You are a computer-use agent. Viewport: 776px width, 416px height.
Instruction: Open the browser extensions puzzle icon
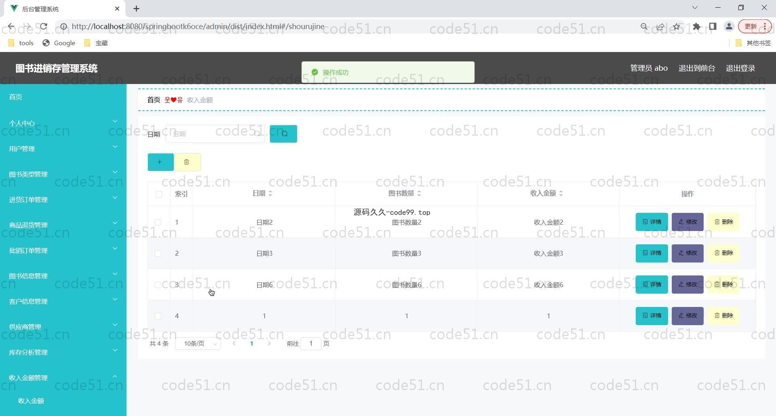tap(696, 27)
